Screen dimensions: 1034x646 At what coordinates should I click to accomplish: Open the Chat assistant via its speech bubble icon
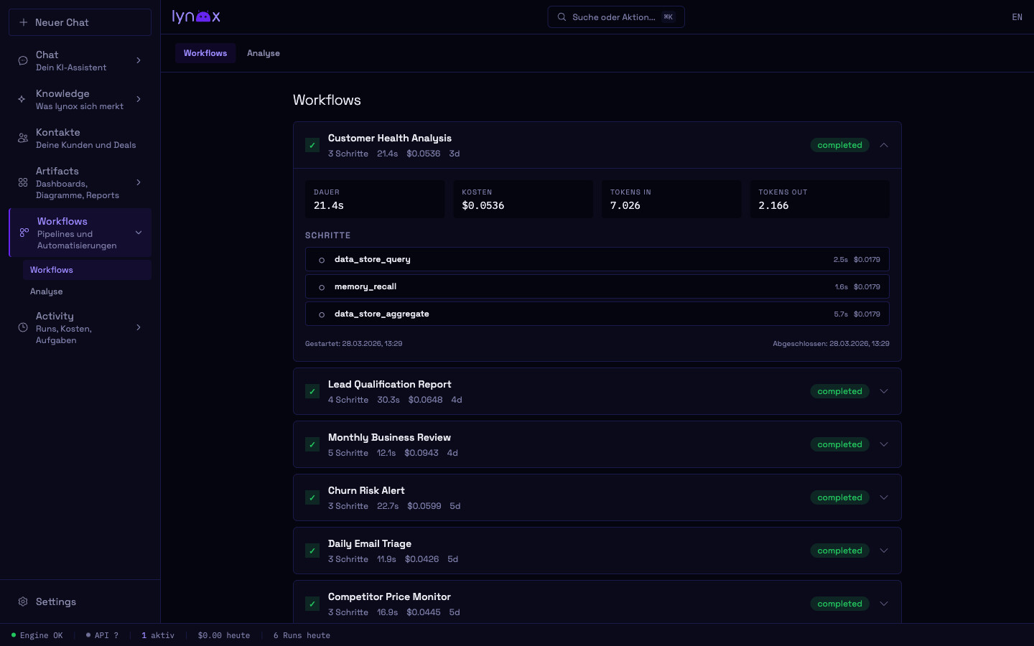22,60
